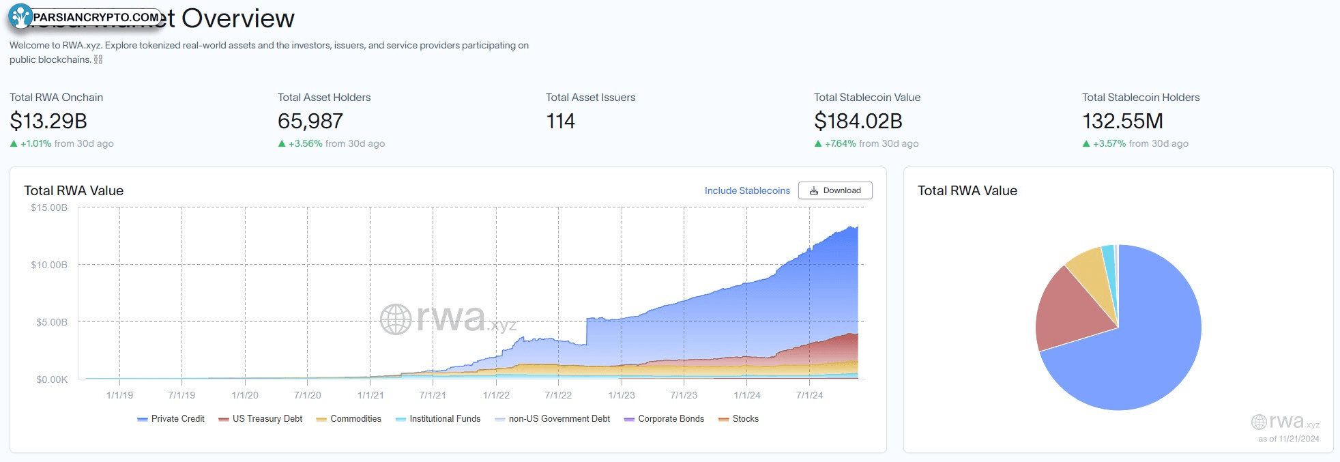Click the green arrow beside +1.01%
The width and height of the screenshot is (1340, 462).
pyautogui.click(x=14, y=144)
